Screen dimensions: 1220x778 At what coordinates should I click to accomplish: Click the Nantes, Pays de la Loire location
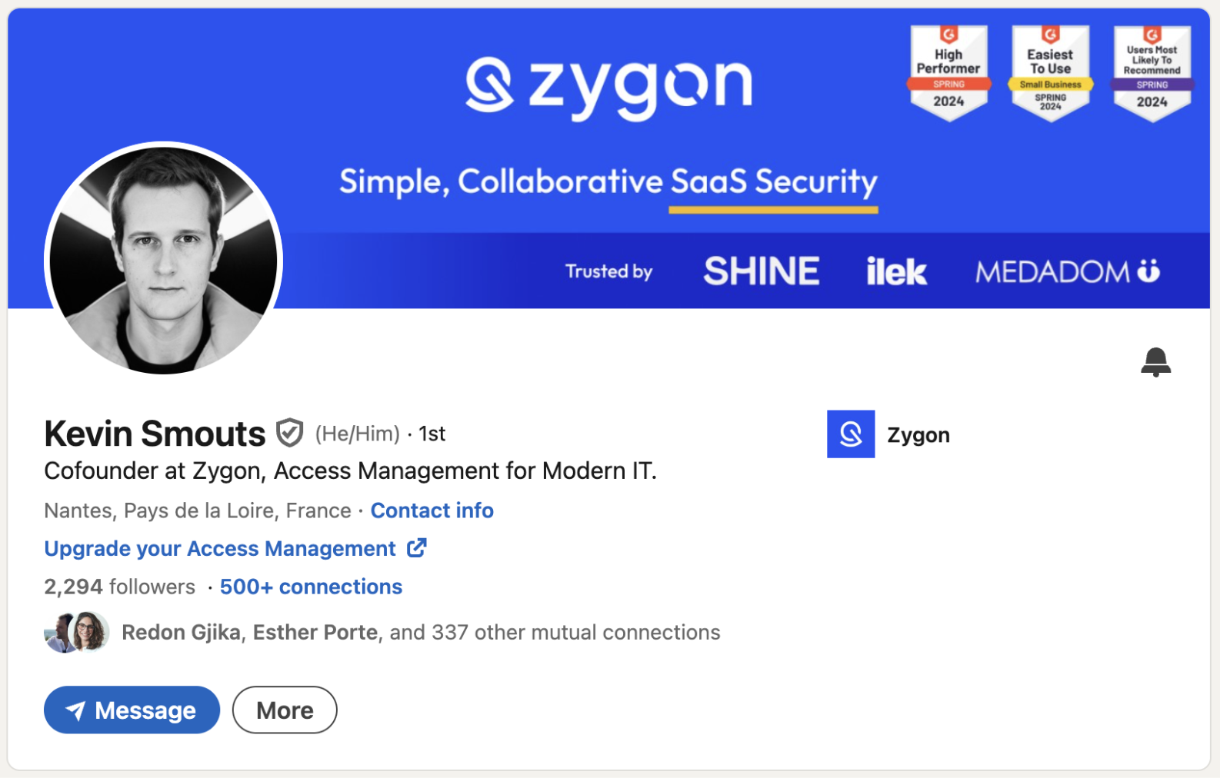point(198,510)
